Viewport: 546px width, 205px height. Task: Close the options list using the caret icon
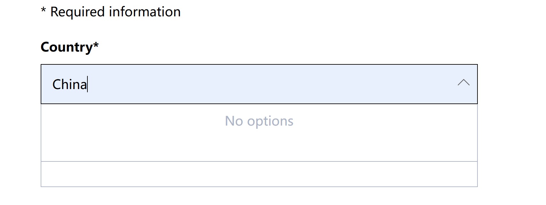coord(463,83)
